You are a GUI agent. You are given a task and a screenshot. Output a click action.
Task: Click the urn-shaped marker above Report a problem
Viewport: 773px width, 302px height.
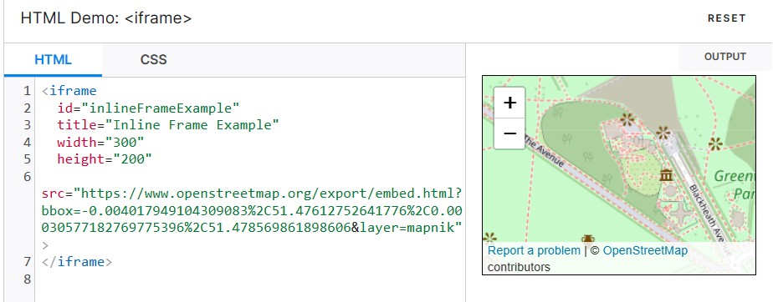pos(587,239)
